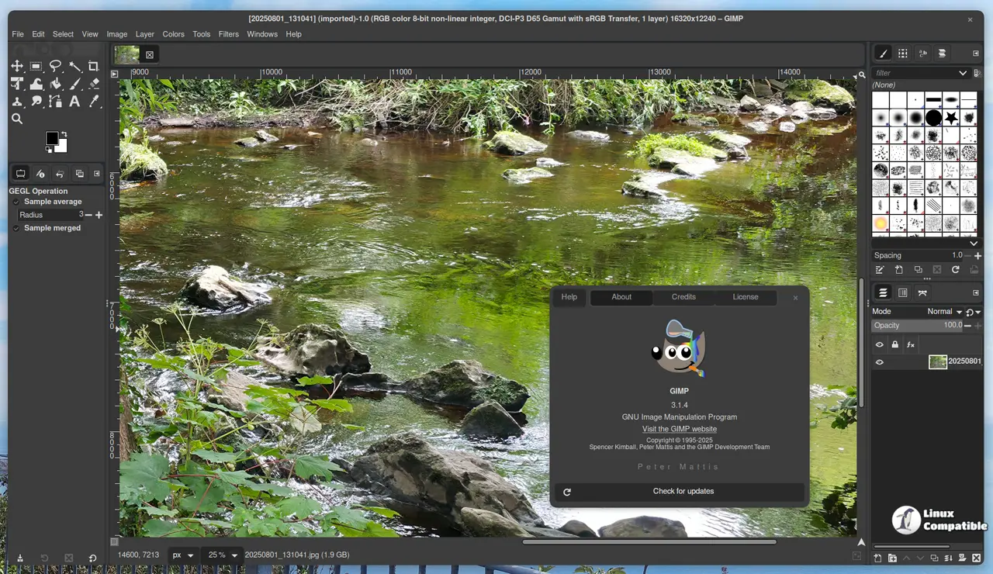Open the layer Mode Normal dropdown
993x574 pixels.
pos(944,312)
